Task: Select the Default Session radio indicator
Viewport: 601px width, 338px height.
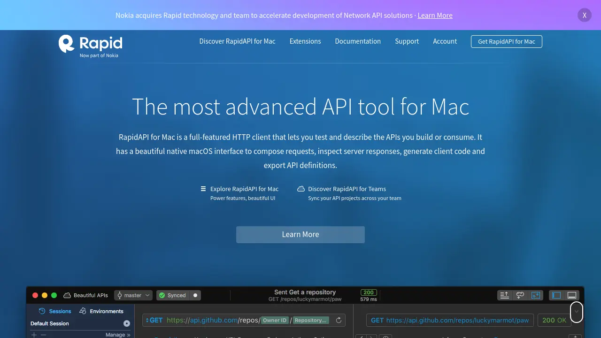Action: pyautogui.click(x=126, y=323)
